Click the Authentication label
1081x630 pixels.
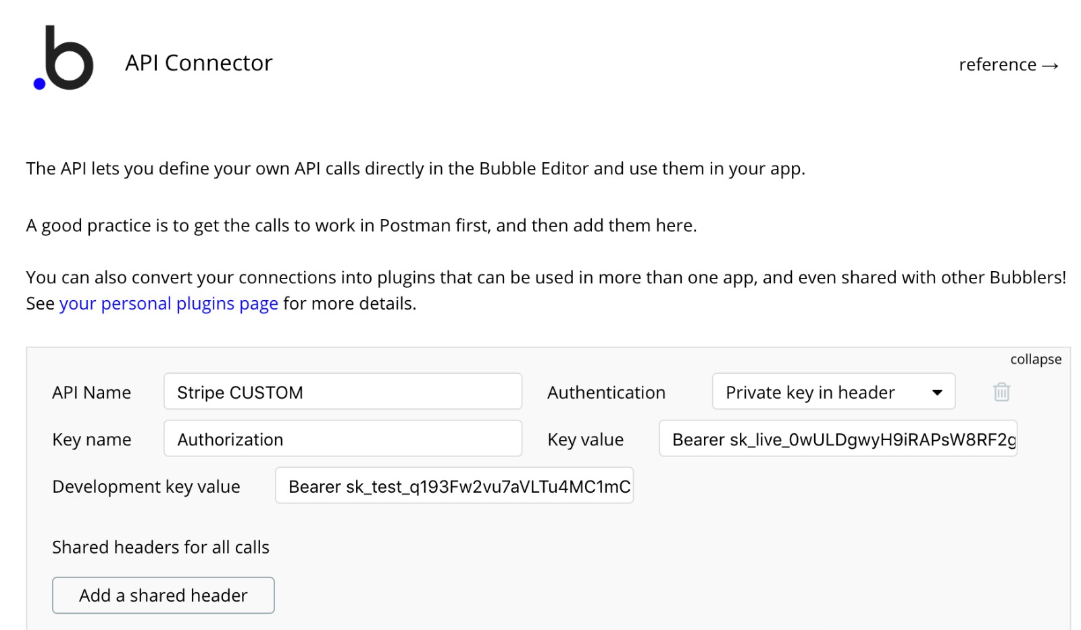click(606, 393)
